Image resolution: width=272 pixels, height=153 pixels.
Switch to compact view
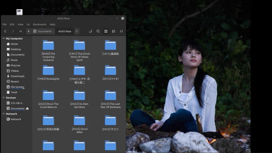coord(122,31)
